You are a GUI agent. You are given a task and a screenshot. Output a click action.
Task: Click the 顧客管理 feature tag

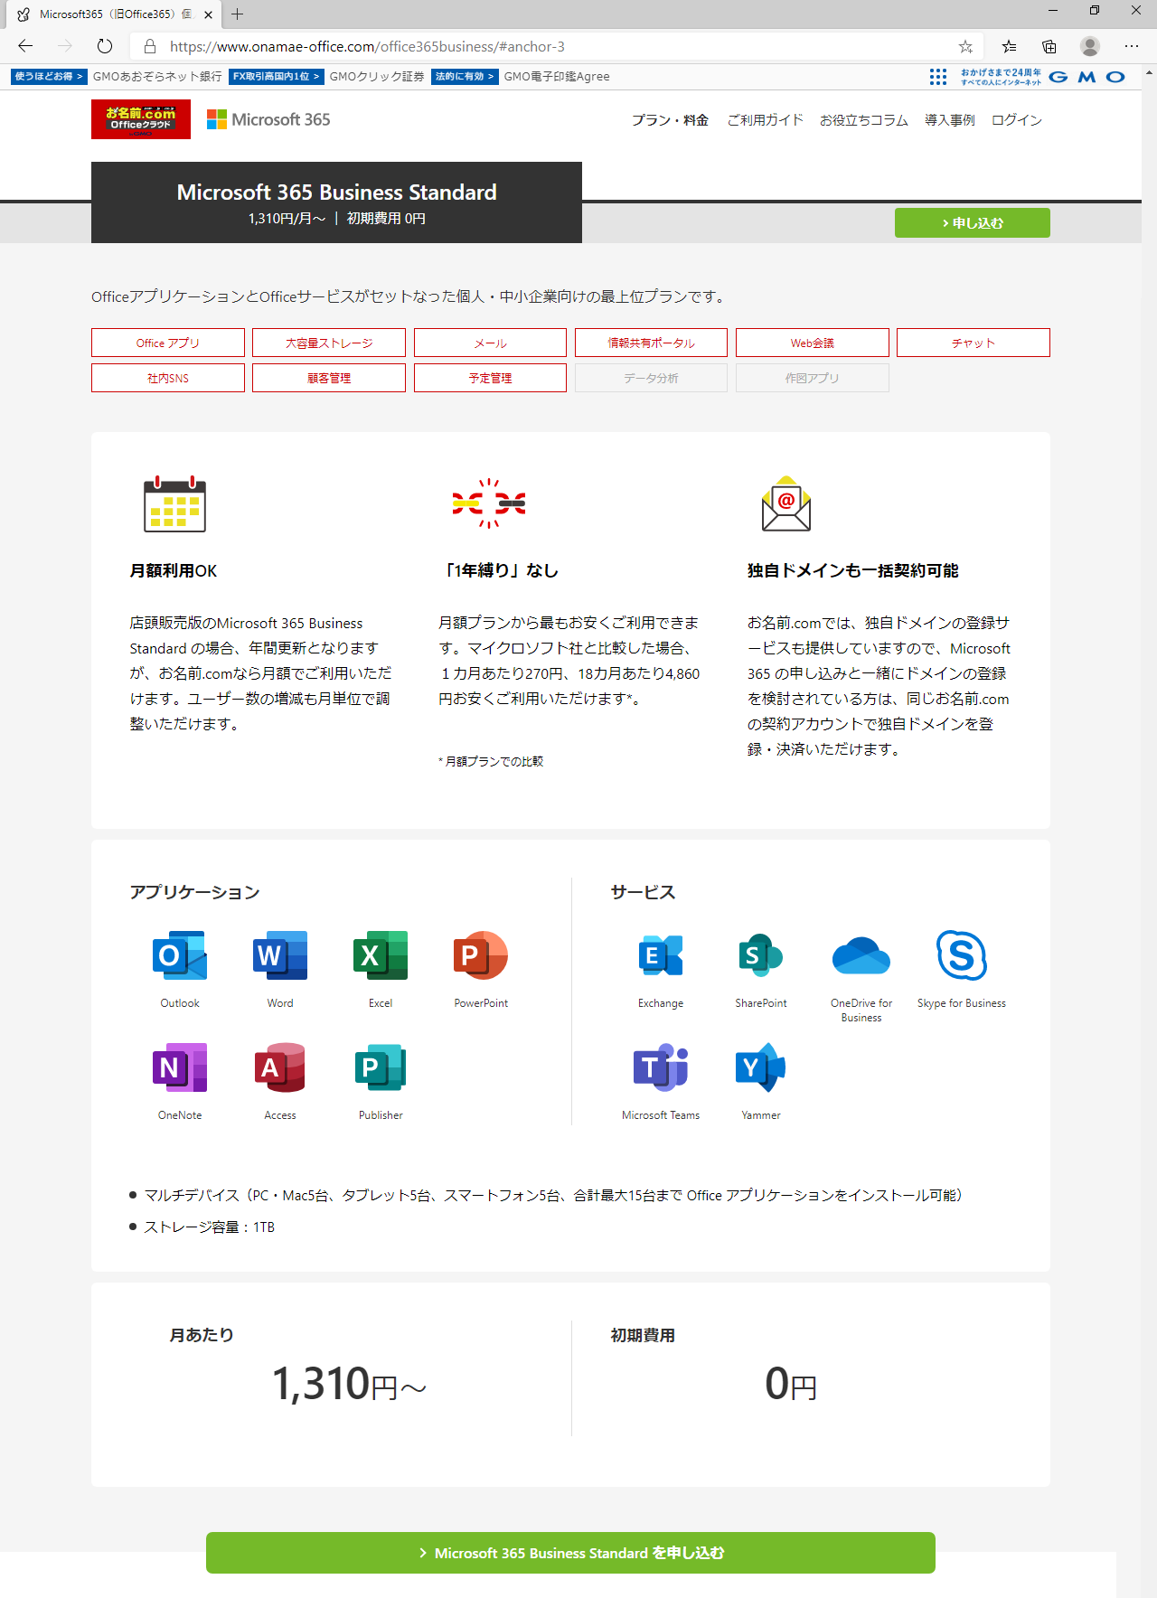329,378
